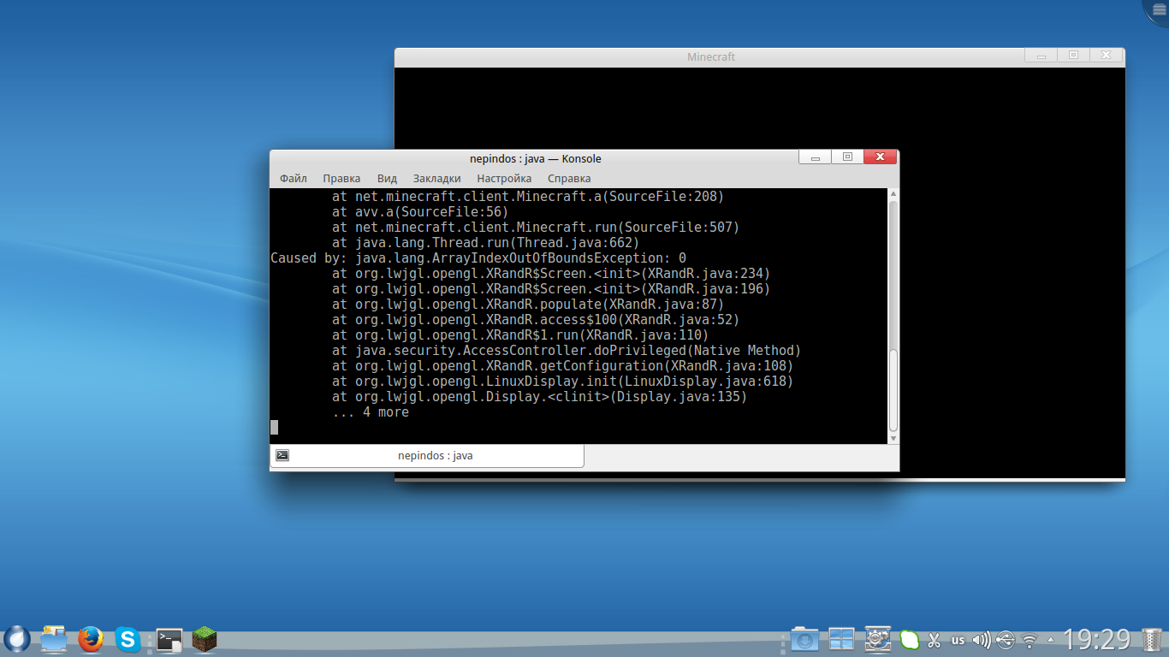Click the terminal icon on the Konsole tab
The width and height of the screenshot is (1169, 657).
[x=282, y=456]
